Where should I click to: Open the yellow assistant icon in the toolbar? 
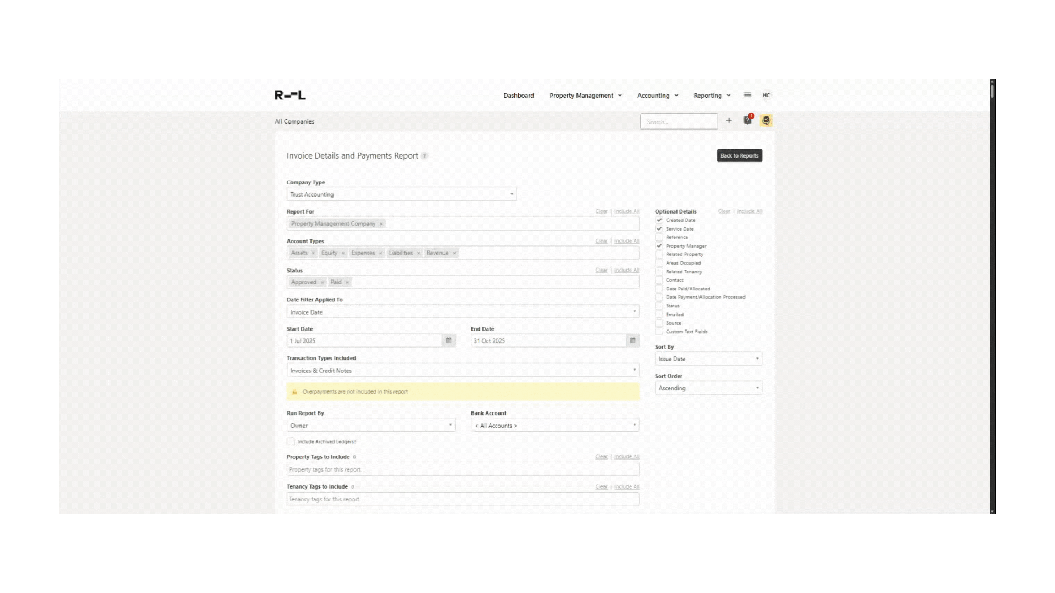pos(766,121)
